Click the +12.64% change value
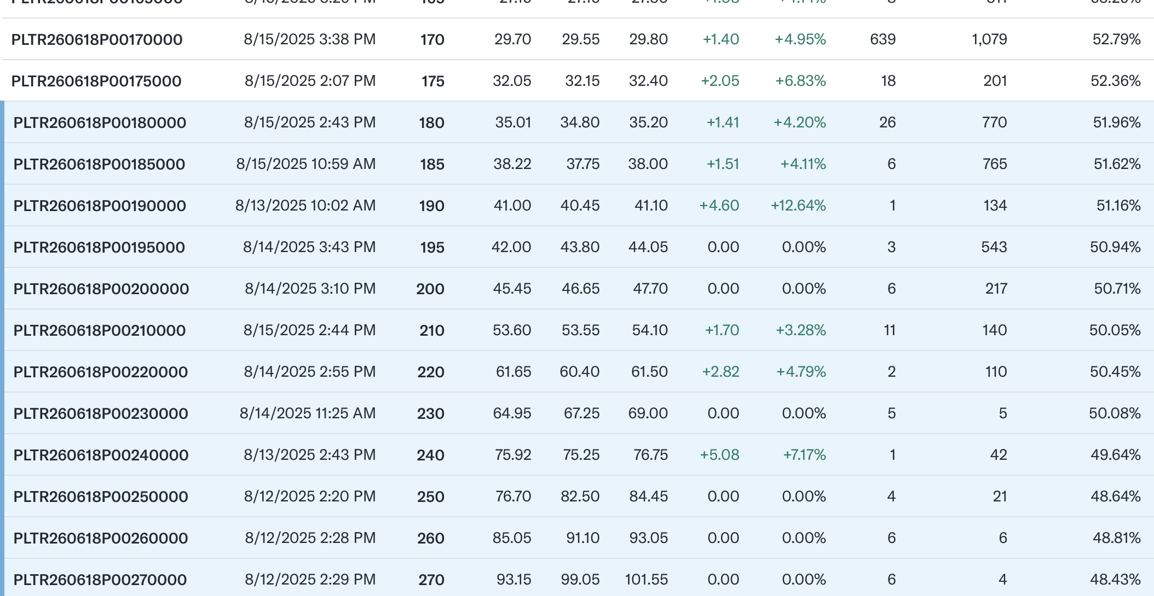The image size is (1154, 596). click(x=798, y=206)
